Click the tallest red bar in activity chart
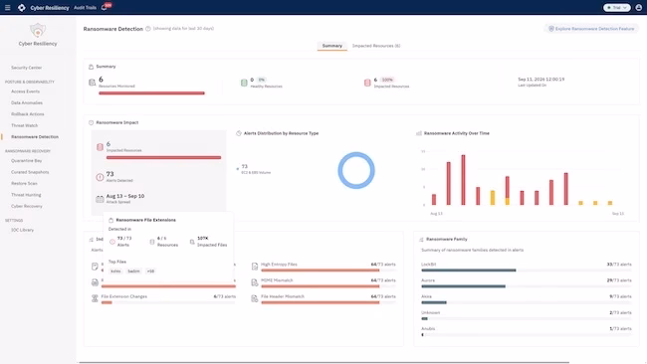This screenshot has width=647, height=364. coord(464,180)
